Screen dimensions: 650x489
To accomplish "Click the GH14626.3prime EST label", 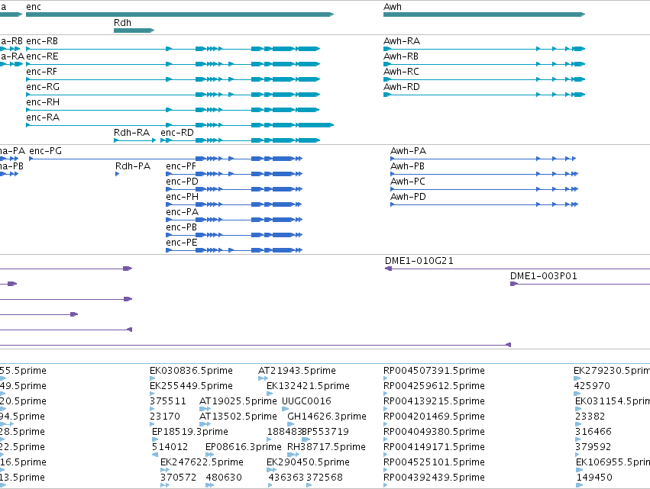I will pyautogui.click(x=327, y=417).
